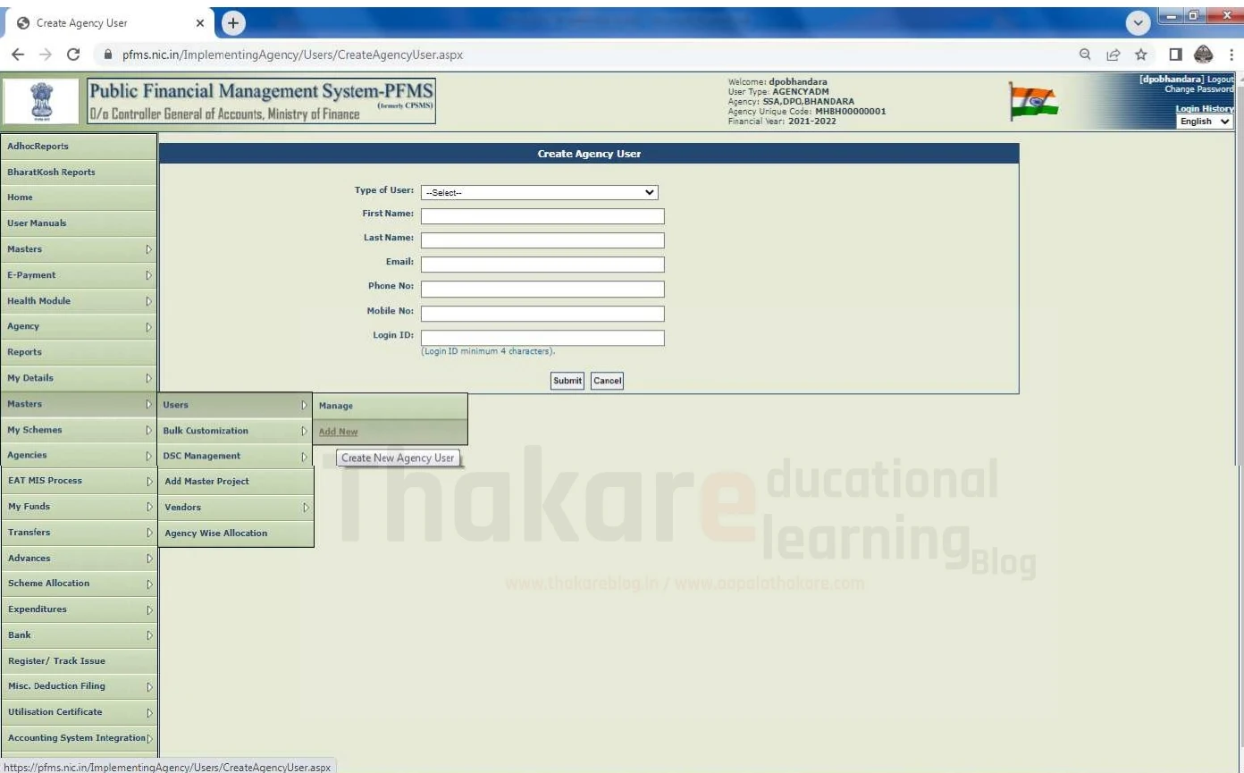Open Register/ Track Issue item

coord(79,661)
